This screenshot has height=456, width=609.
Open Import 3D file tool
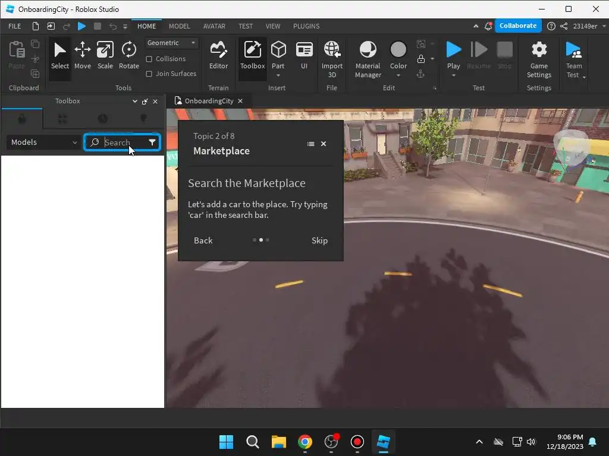(332, 59)
